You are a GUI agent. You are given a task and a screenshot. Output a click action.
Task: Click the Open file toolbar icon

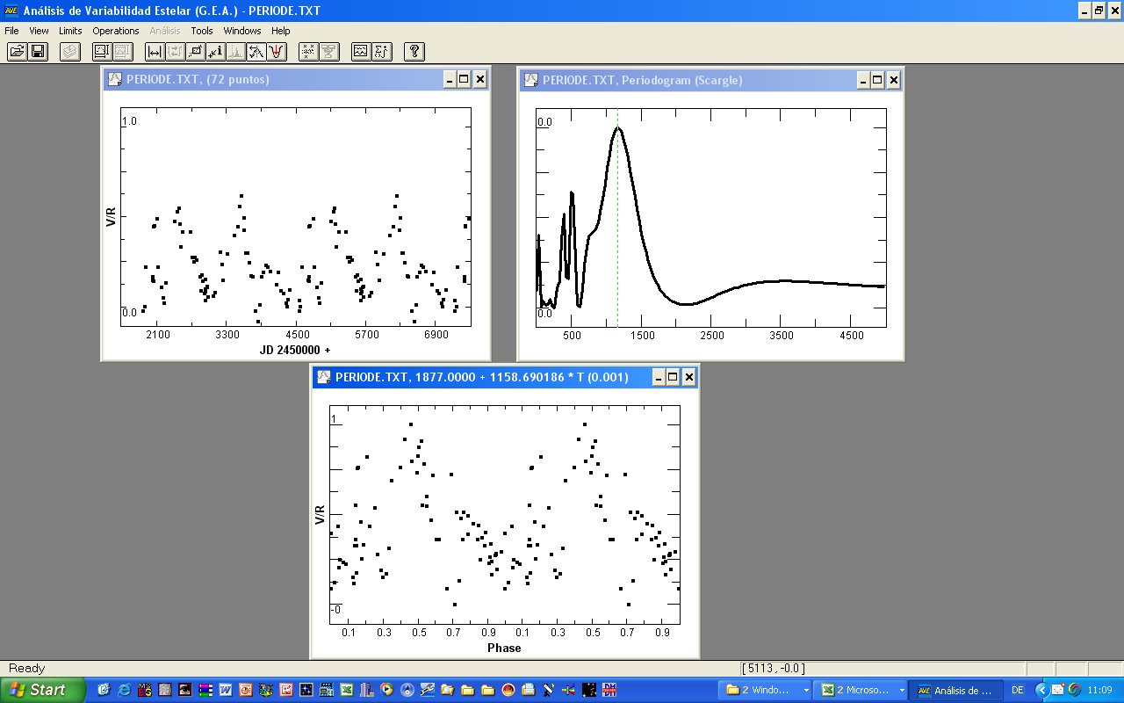coord(17,52)
